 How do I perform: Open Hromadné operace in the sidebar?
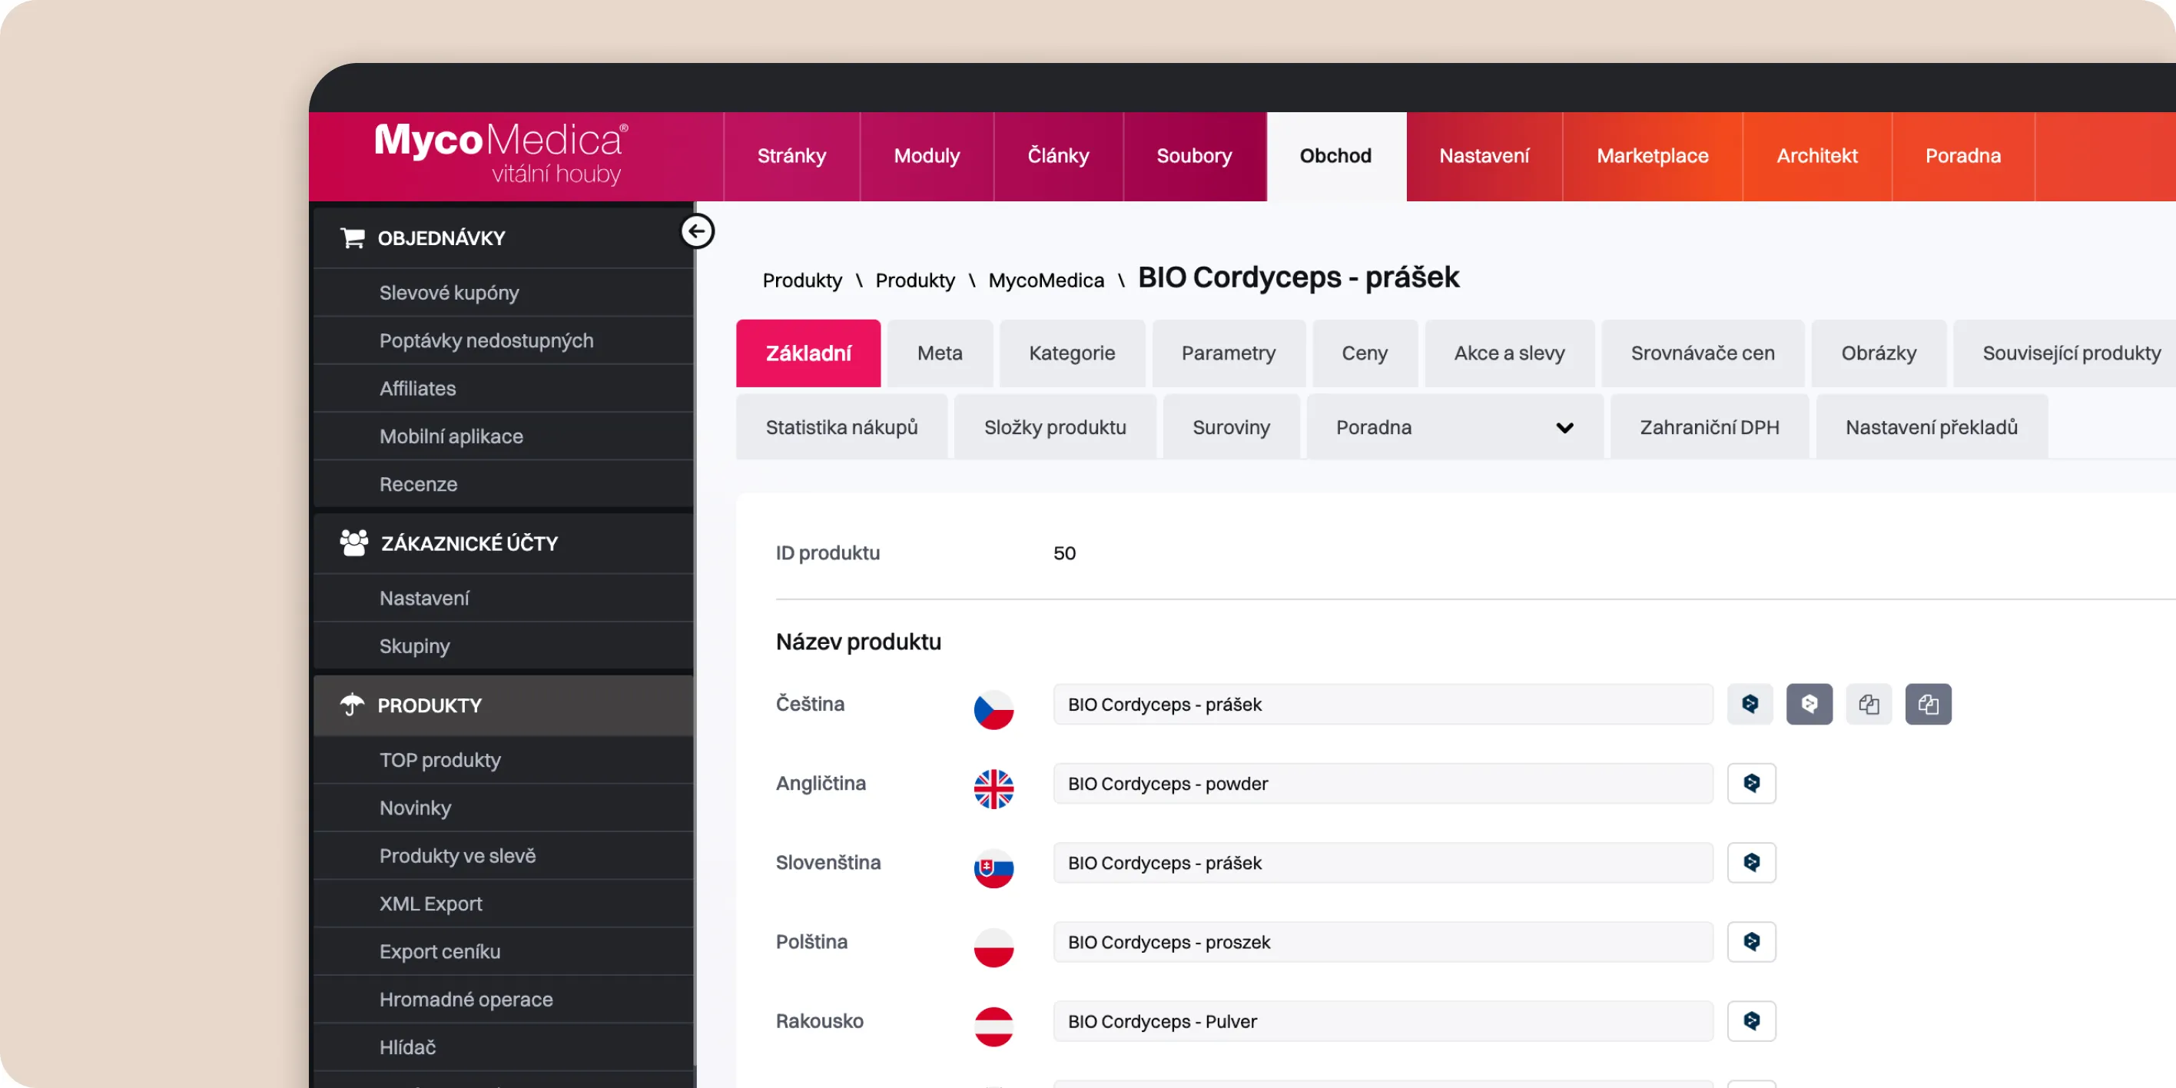pos(503,1000)
